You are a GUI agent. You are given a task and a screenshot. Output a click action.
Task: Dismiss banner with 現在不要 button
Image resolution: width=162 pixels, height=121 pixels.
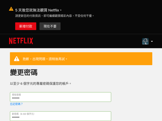coord(50,26)
